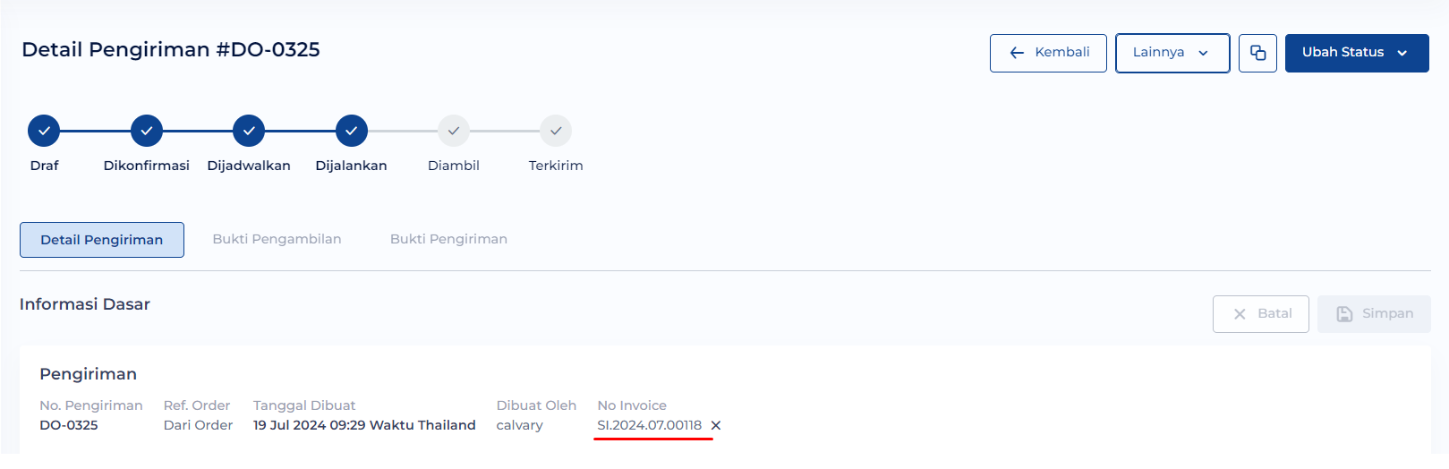Go back with Kembali button
This screenshot has width=1449, height=469.
(x=1048, y=53)
